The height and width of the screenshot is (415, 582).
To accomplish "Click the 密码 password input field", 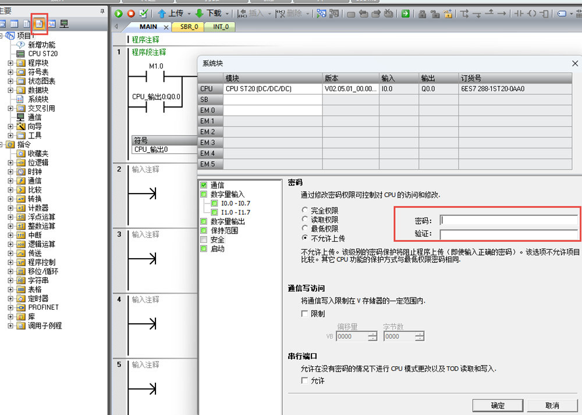I will 508,220.
